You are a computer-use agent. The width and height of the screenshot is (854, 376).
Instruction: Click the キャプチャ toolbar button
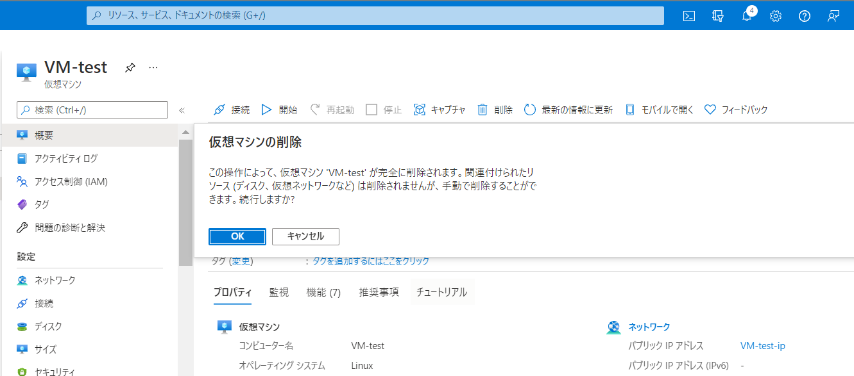[440, 110]
